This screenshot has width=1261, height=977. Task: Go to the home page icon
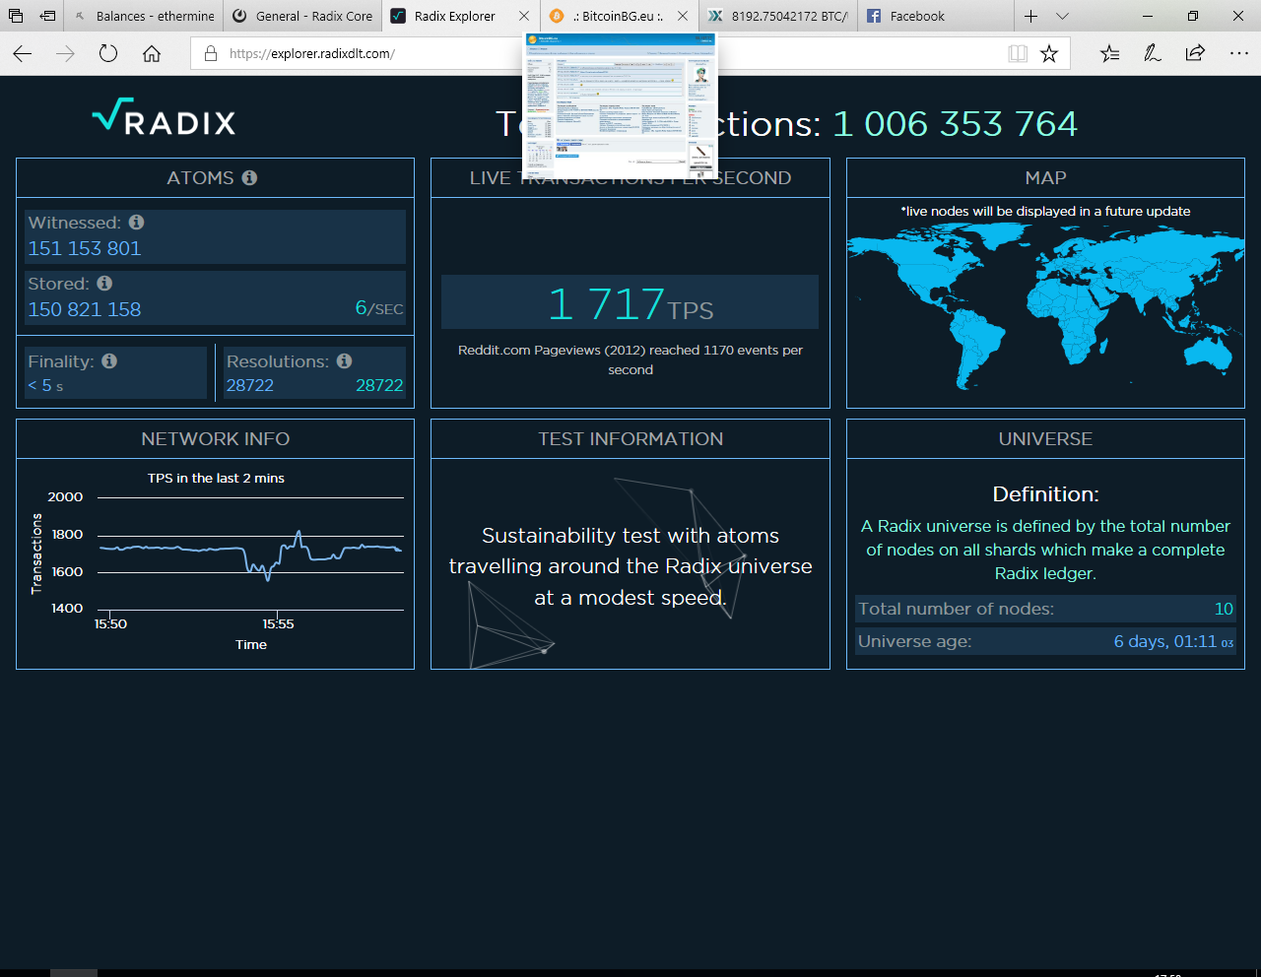(152, 53)
